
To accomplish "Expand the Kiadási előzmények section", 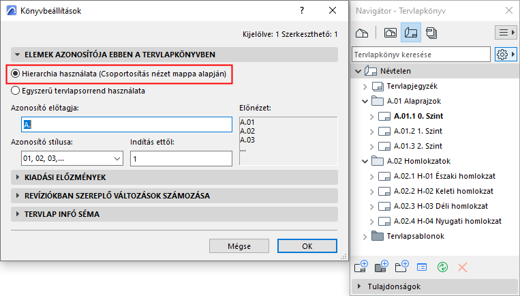I will (174, 177).
